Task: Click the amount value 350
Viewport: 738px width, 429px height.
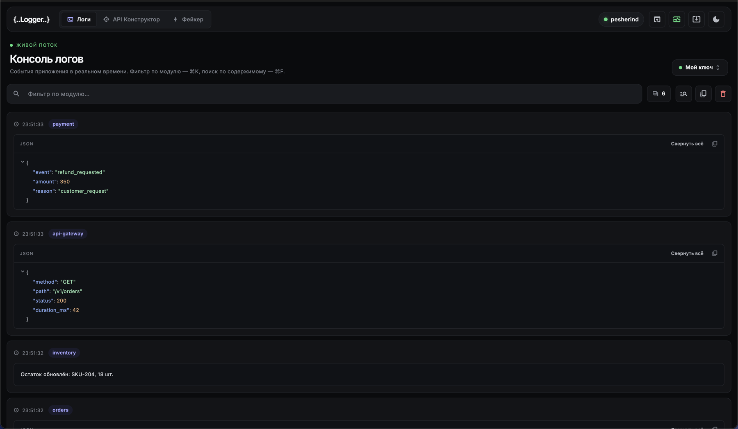Action: click(x=65, y=182)
